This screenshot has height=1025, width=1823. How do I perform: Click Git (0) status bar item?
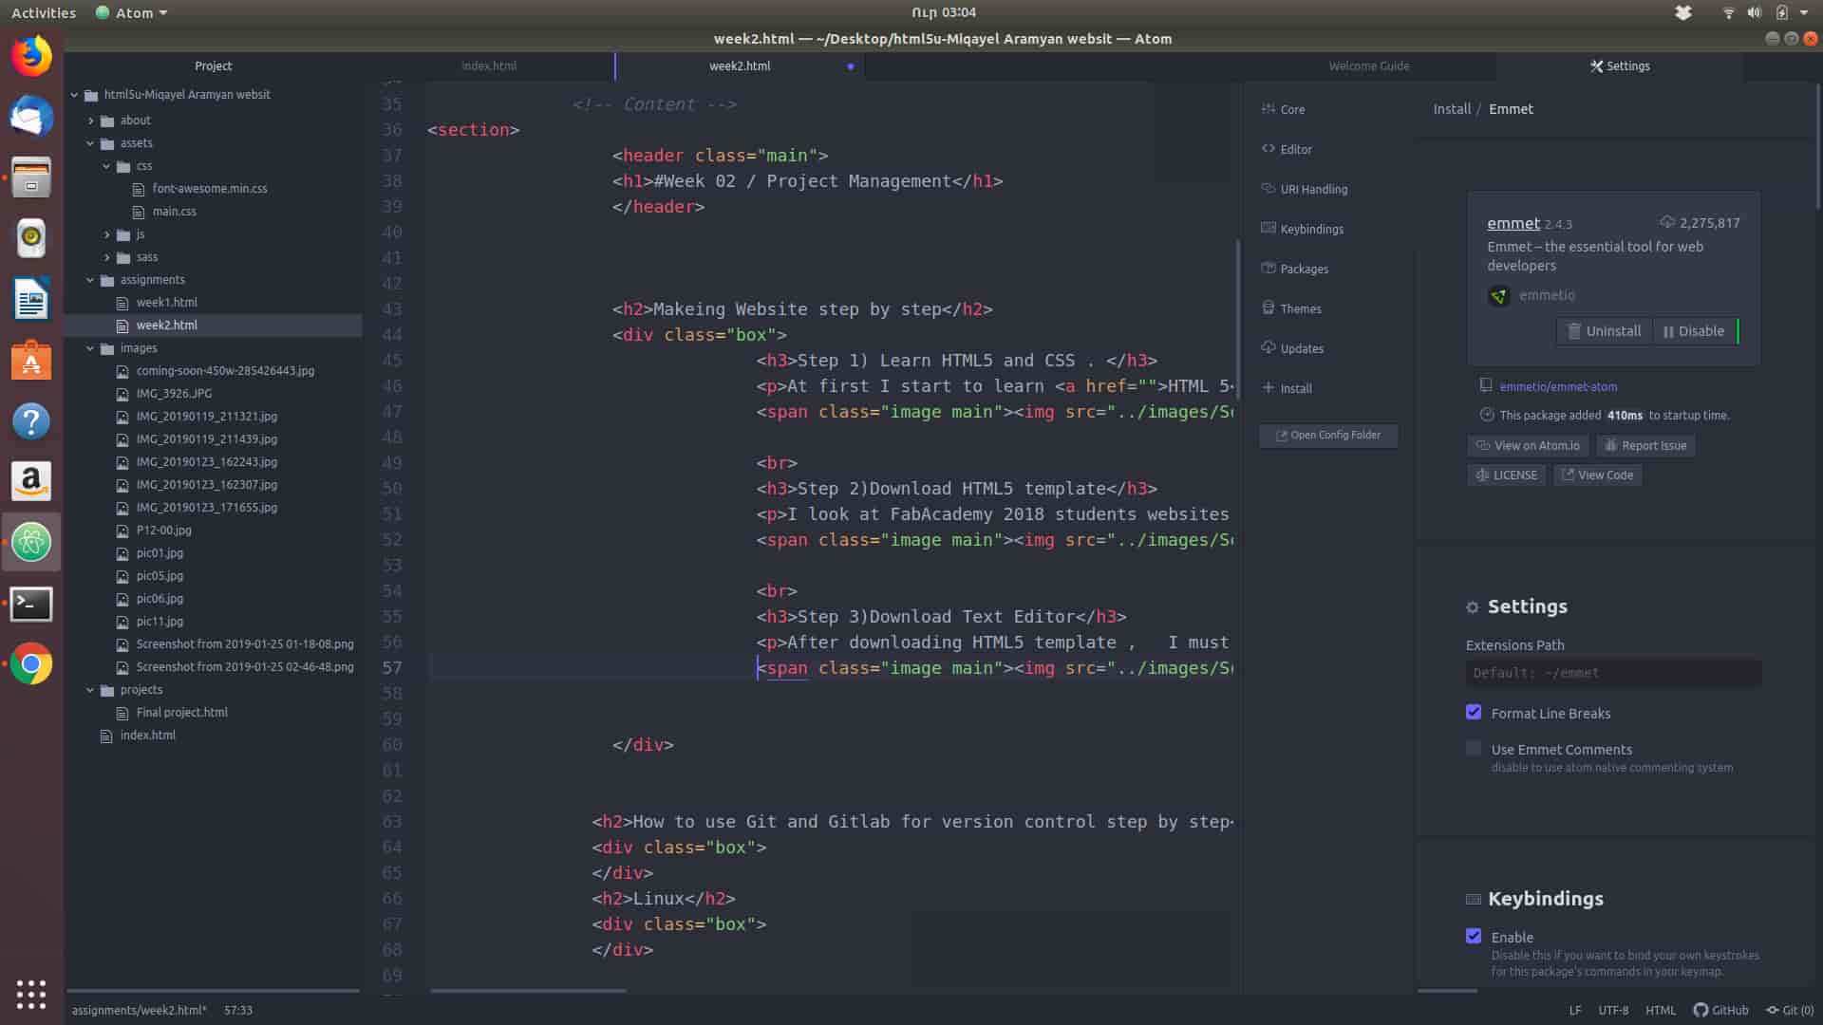[x=1789, y=1010]
